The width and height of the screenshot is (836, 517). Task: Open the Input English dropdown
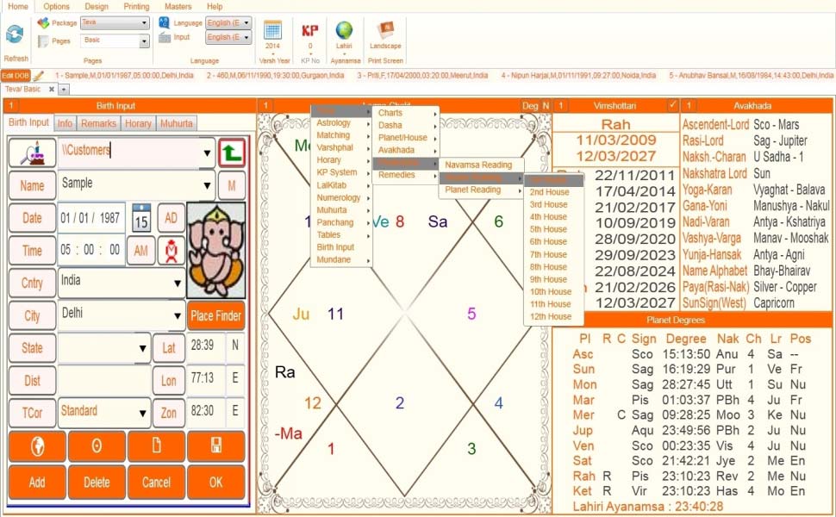coord(246,37)
